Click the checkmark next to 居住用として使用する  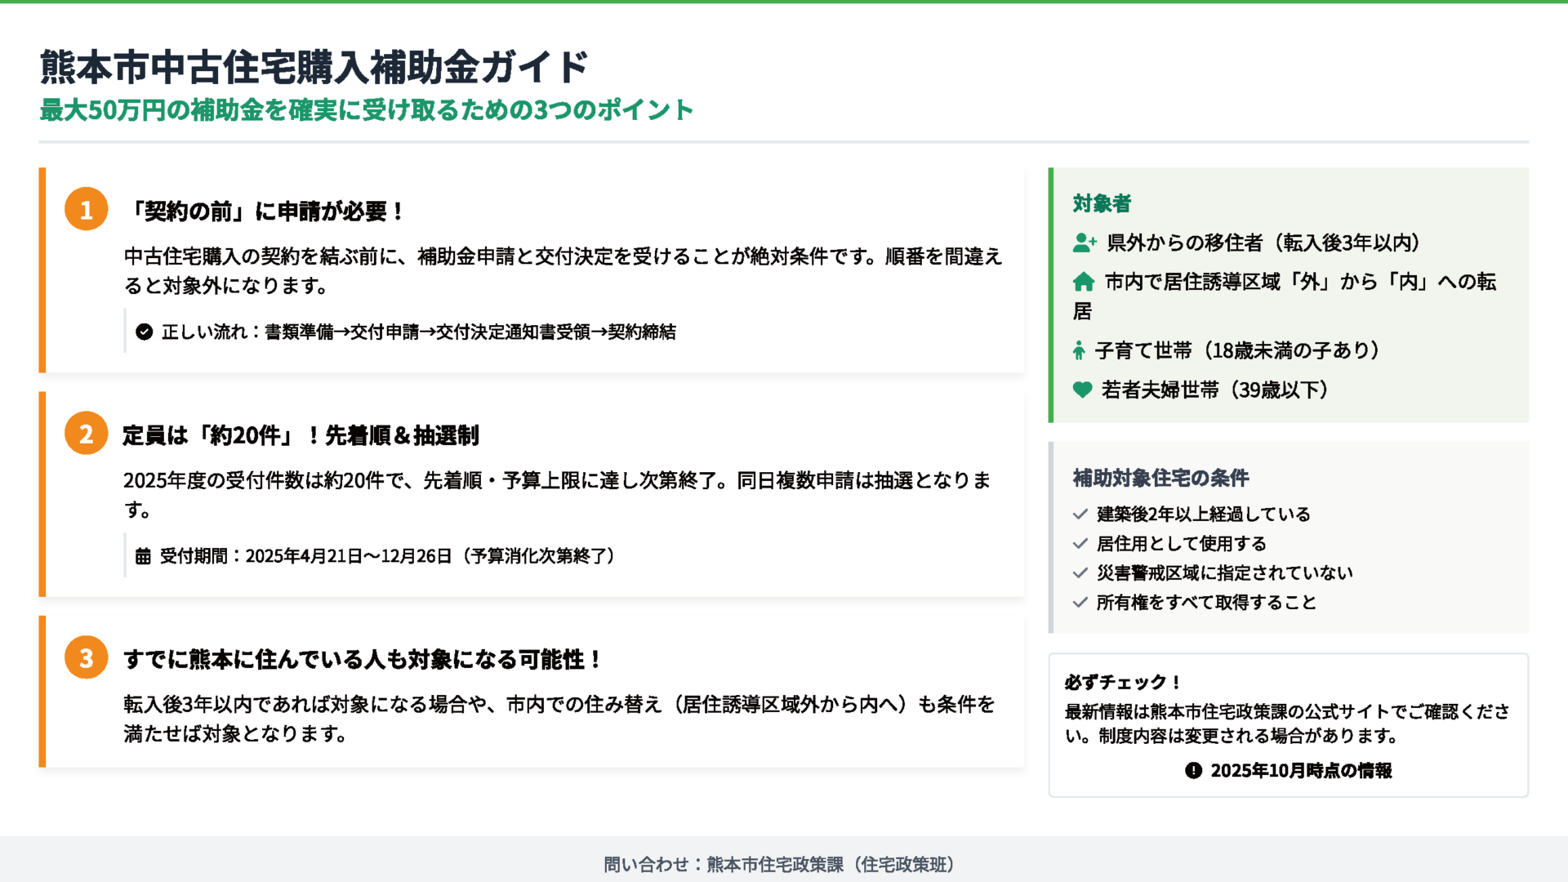click(x=1080, y=543)
